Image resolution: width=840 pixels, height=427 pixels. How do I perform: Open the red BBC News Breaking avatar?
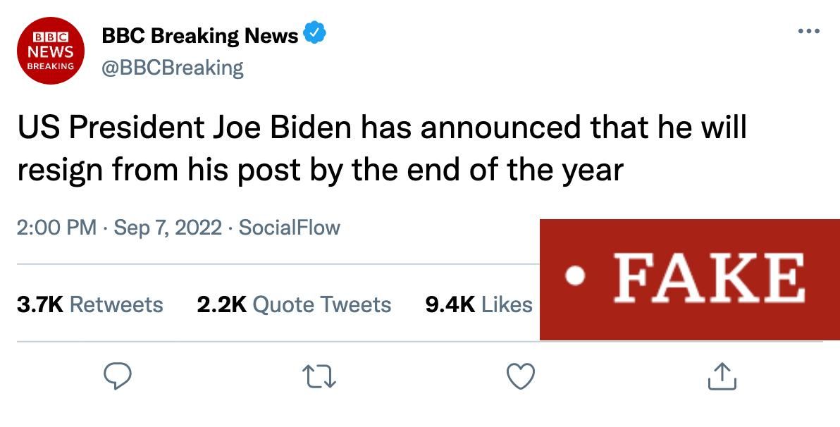(x=50, y=49)
